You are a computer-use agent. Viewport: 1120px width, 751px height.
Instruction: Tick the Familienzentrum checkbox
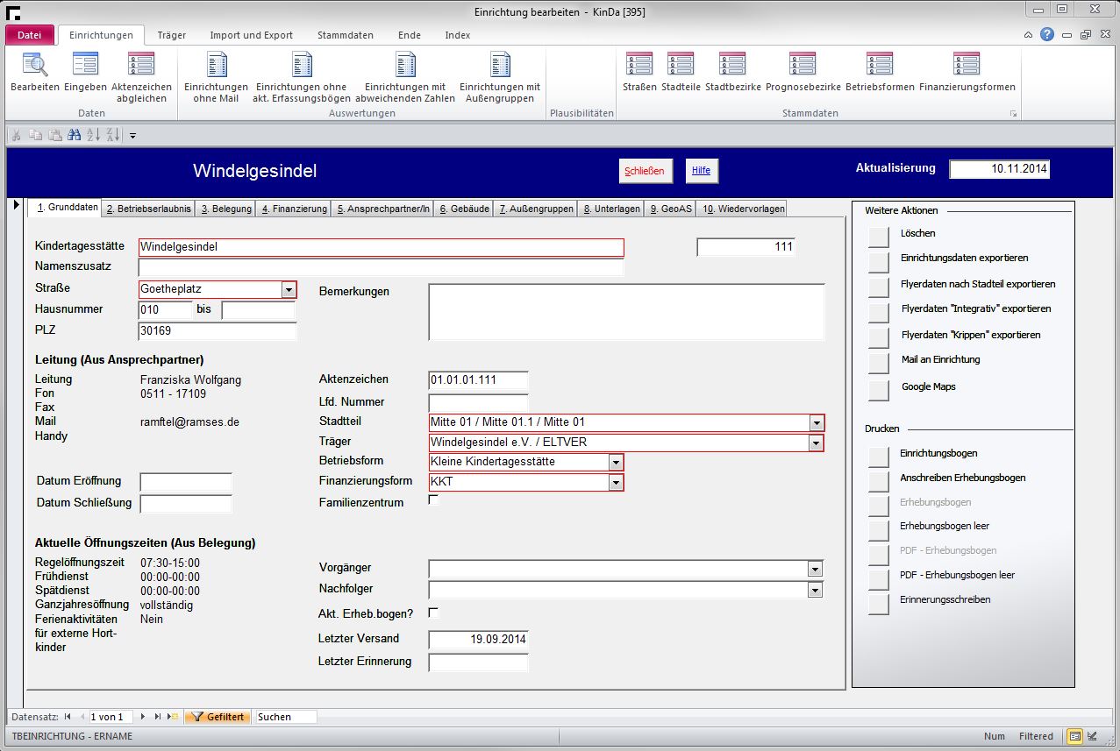433,500
